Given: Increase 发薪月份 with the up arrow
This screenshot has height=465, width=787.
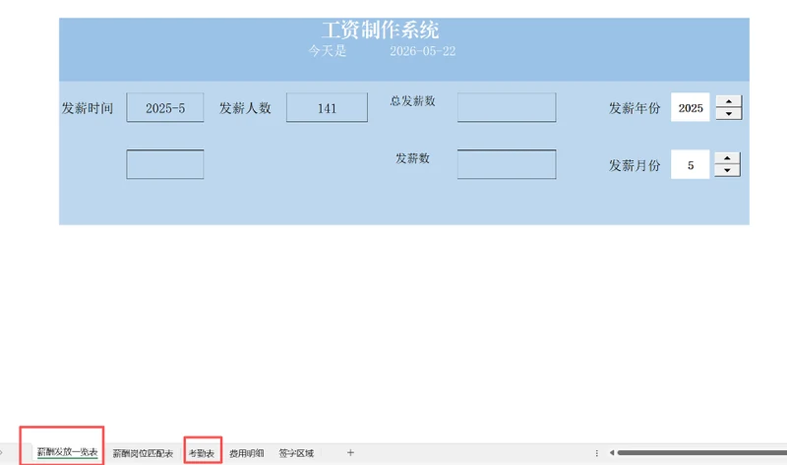Looking at the screenshot, I should [x=727, y=158].
